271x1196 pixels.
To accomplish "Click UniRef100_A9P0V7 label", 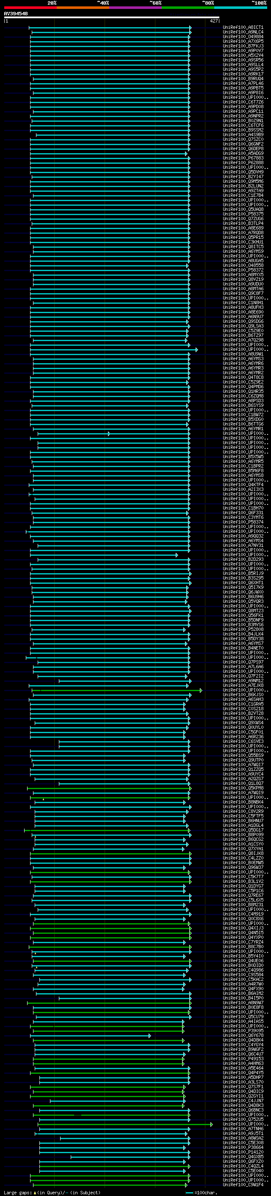I will (x=243, y=50).
